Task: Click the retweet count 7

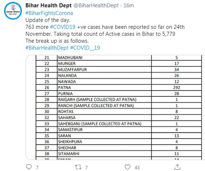Action: [86, 167]
